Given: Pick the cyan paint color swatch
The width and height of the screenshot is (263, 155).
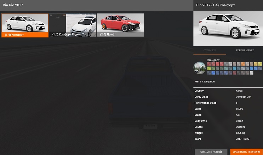Looking at the screenshot, I should (234, 68).
